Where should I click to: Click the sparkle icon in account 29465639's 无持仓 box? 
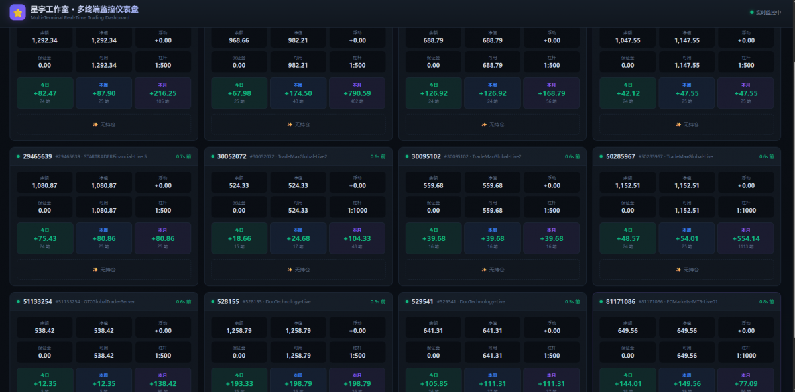95,270
